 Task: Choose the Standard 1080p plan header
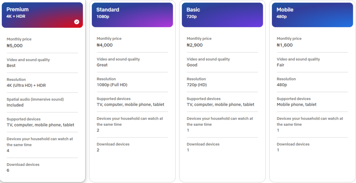pyautogui.click(x=132, y=15)
